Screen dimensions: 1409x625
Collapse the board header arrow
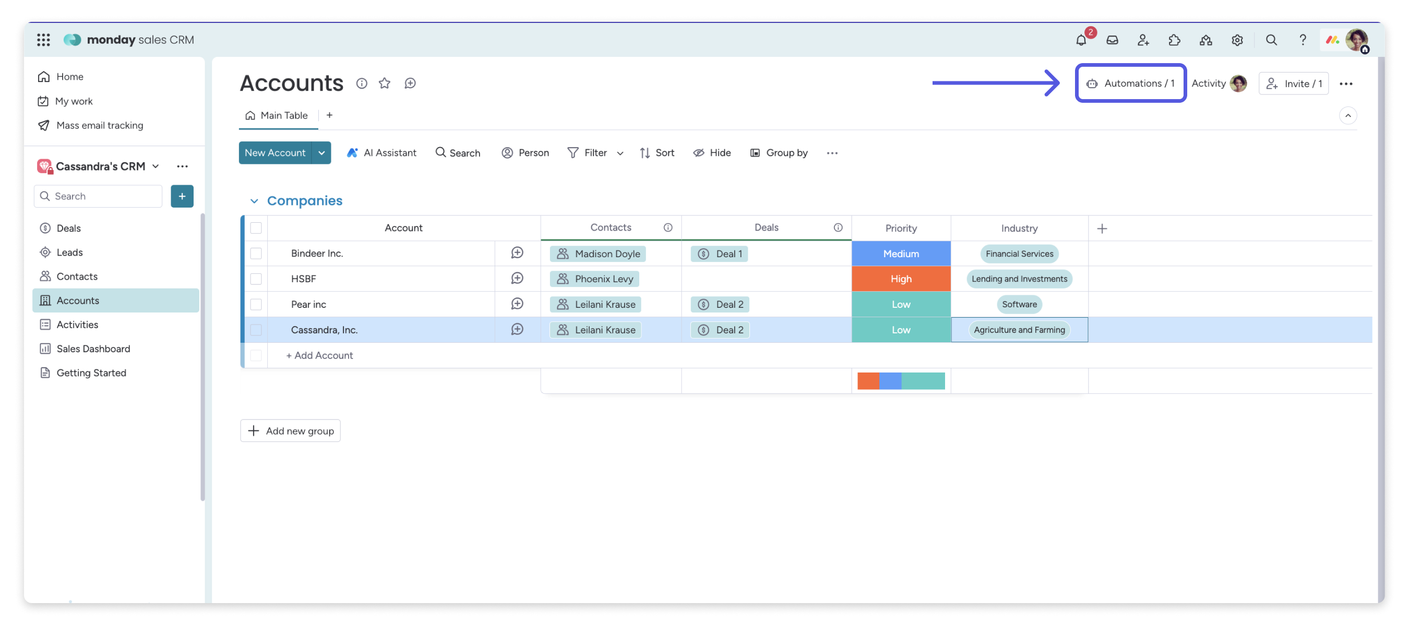pyautogui.click(x=1347, y=115)
